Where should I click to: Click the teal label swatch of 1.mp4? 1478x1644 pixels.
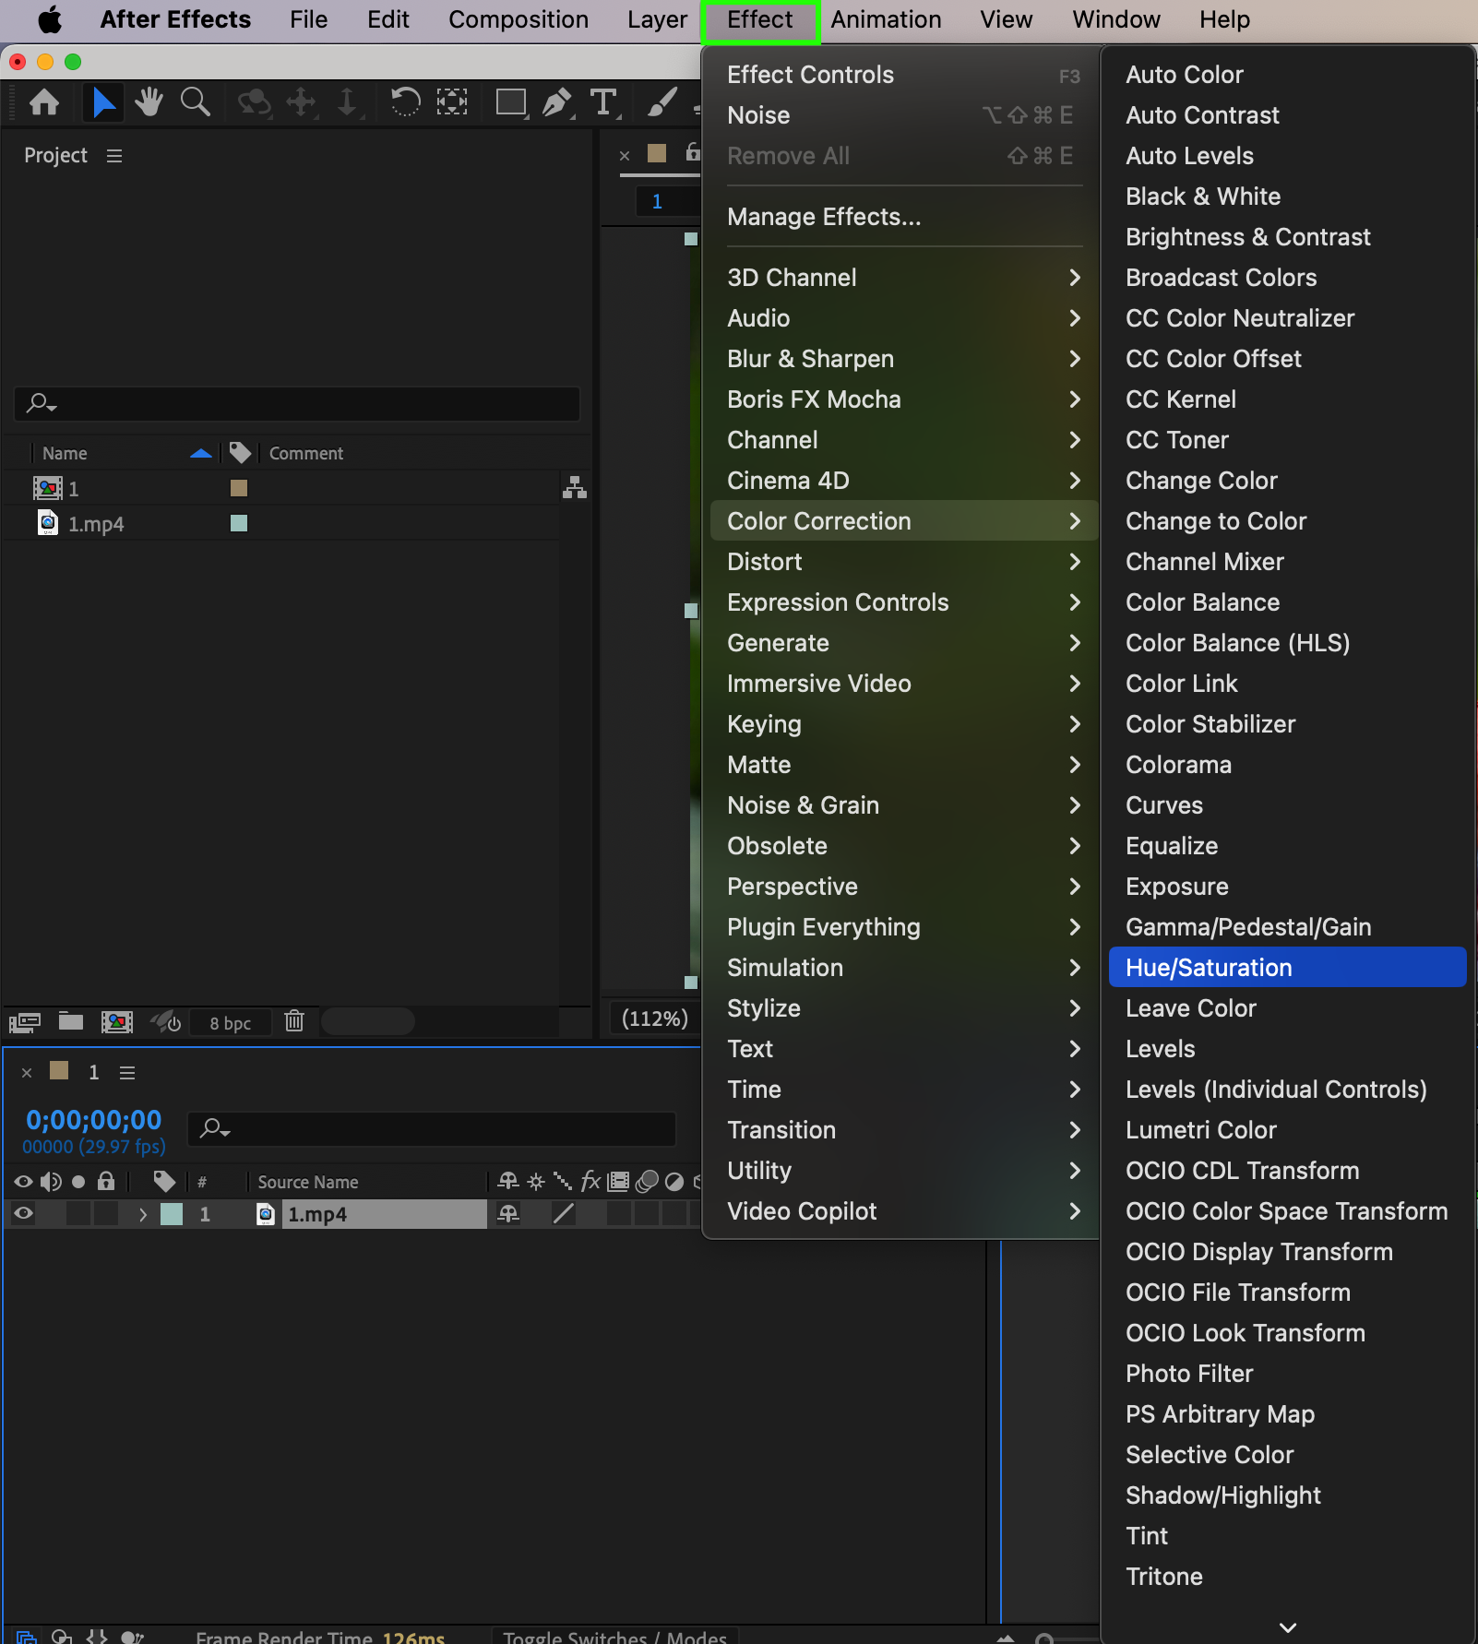tap(239, 523)
